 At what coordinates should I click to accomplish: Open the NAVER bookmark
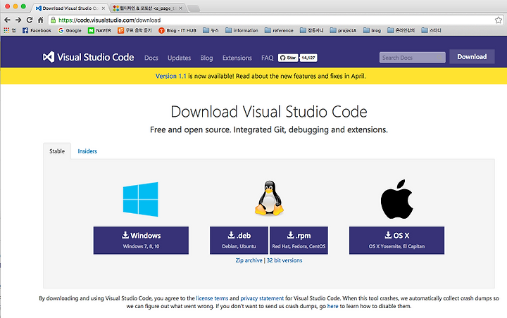99,30
